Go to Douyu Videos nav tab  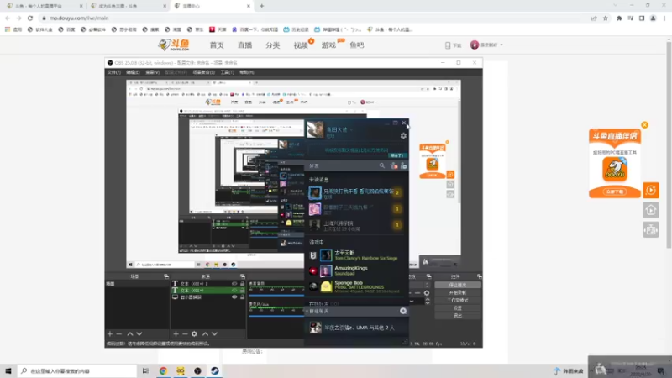click(x=301, y=45)
